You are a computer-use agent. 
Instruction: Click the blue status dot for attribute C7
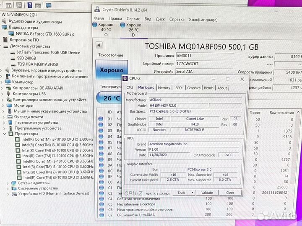point(102,215)
